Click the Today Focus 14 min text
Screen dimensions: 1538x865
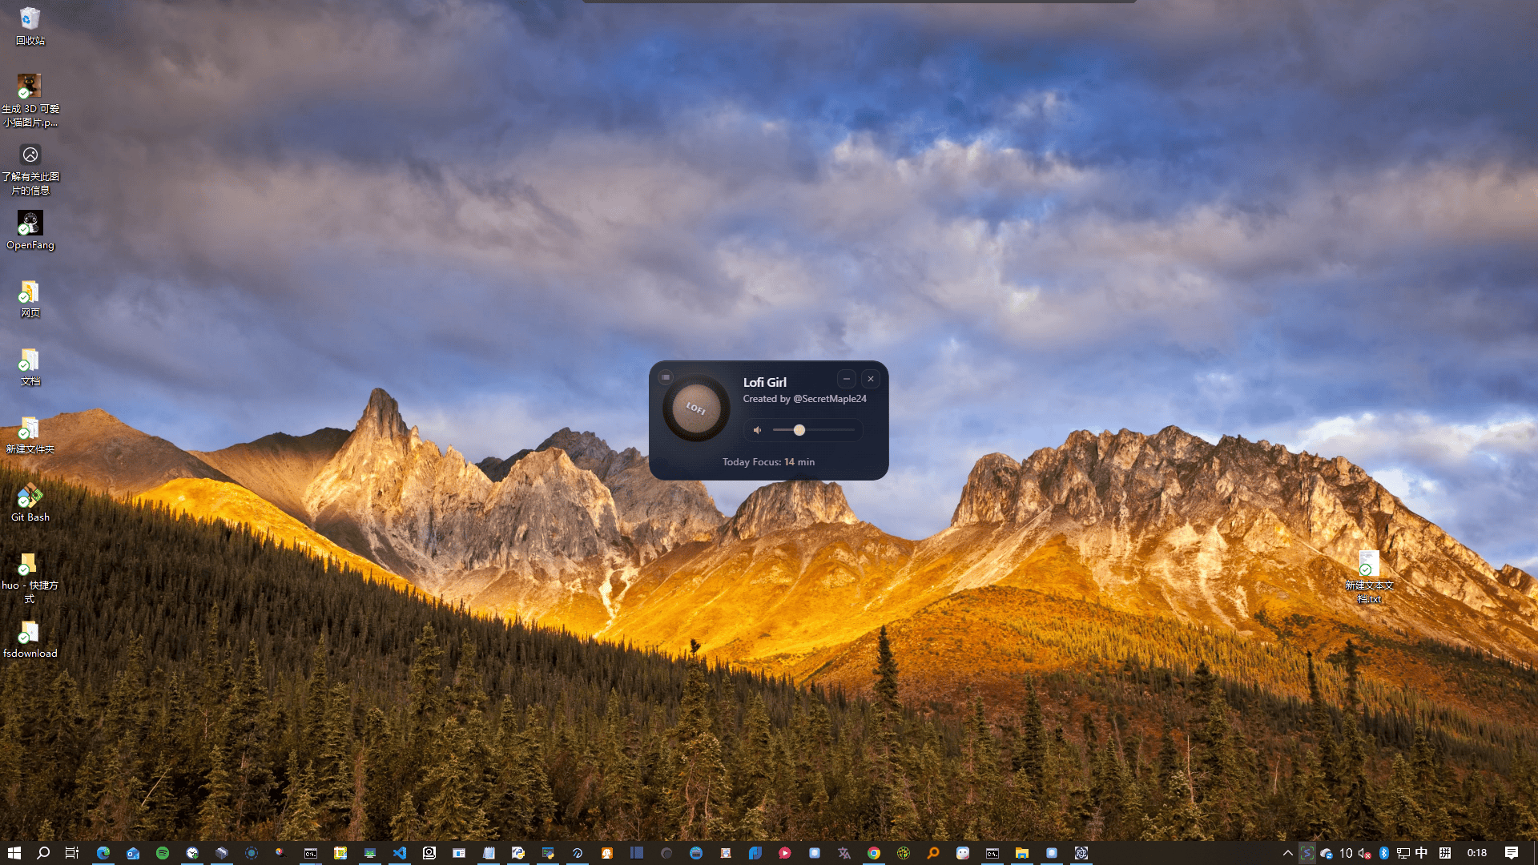pos(768,462)
